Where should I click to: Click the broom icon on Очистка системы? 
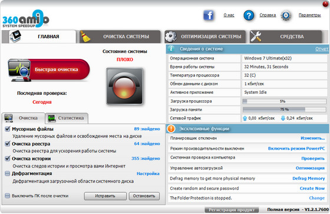pos(85,36)
